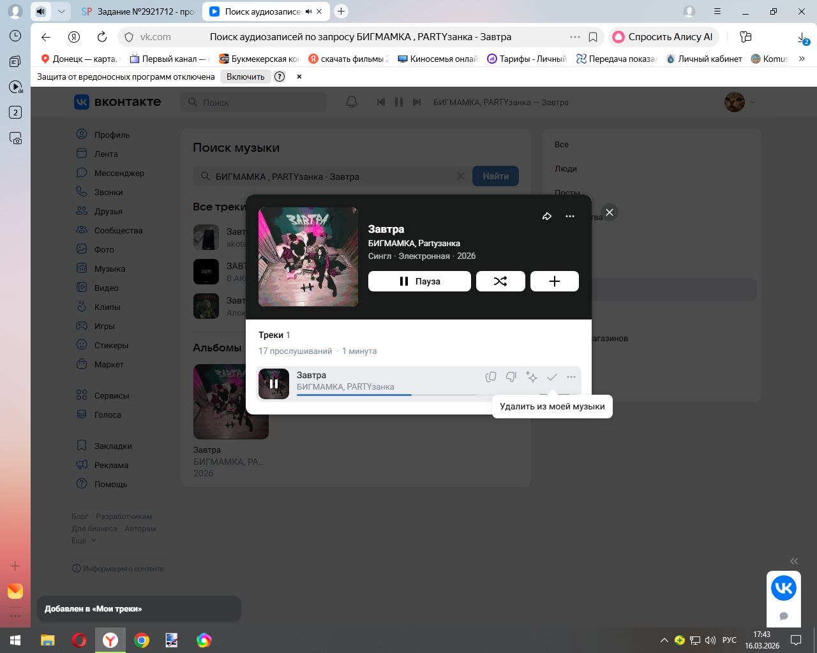Viewport: 817px width, 653px height.
Task: Toggle shuffle playback in the album popup
Action: pyautogui.click(x=500, y=281)
